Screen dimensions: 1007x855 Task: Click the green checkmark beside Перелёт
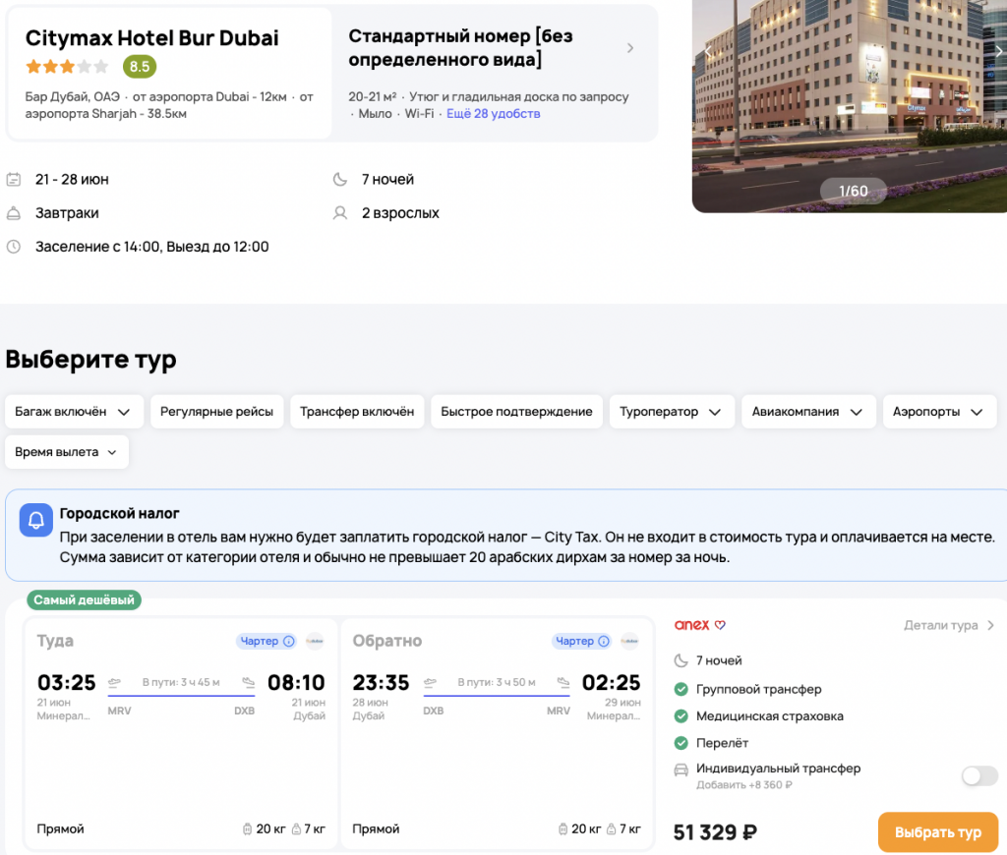point(681,743)
